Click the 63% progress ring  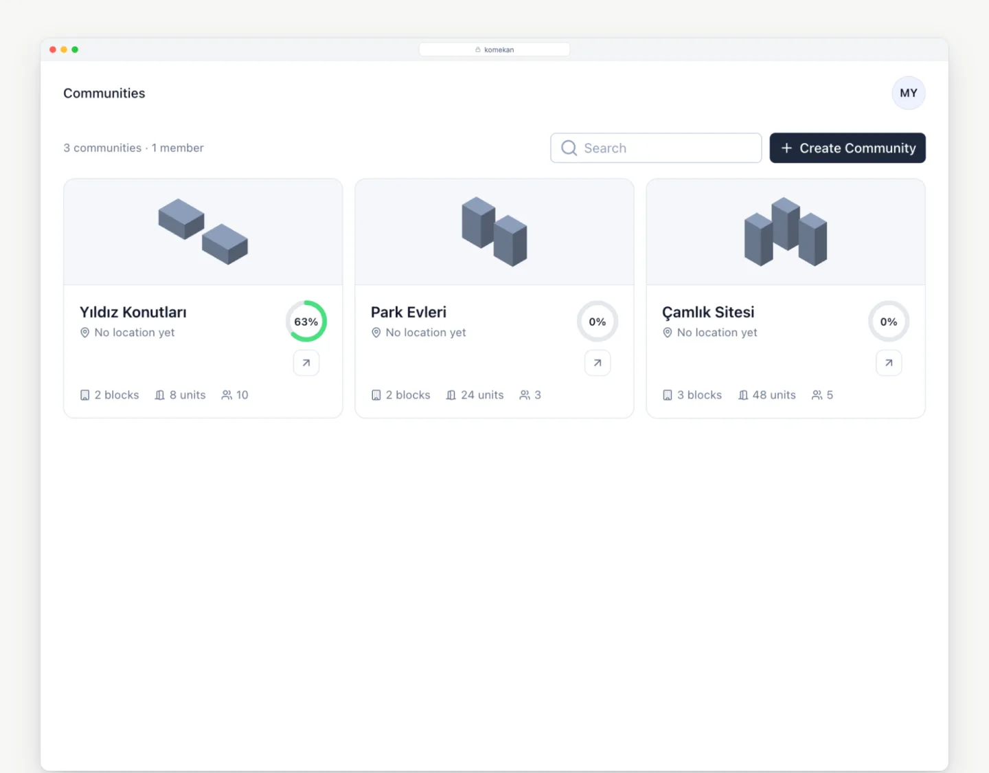click(306, 321)
